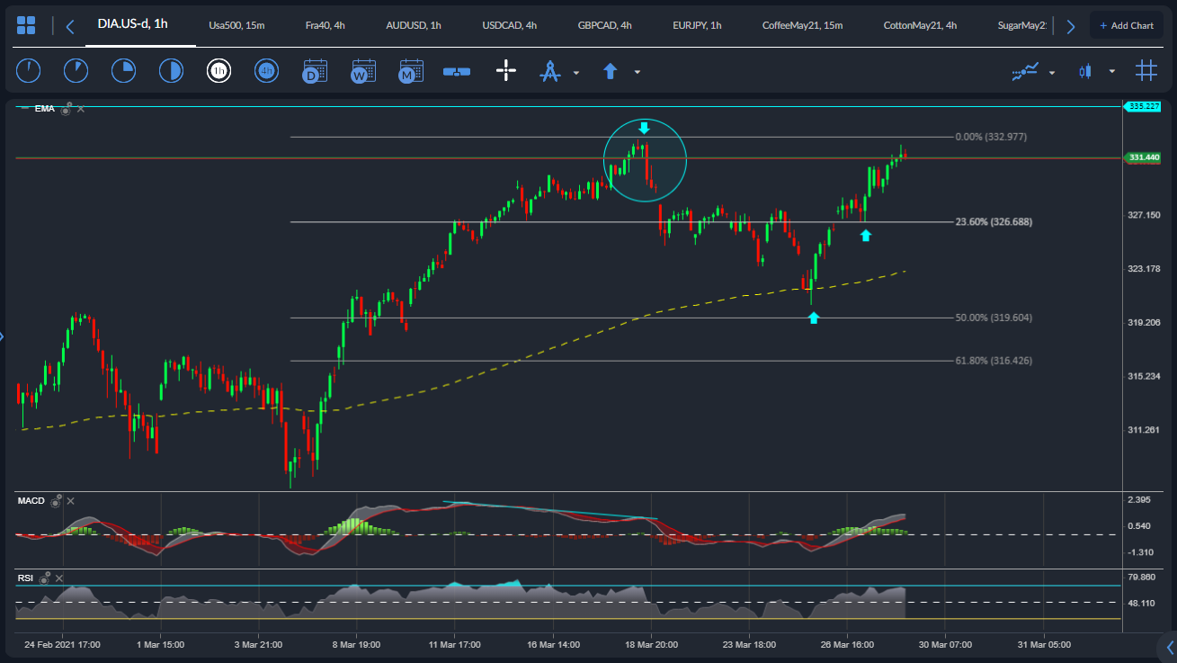
Task: Click the 18 Mar 20:00 time label
Action: 652,644
